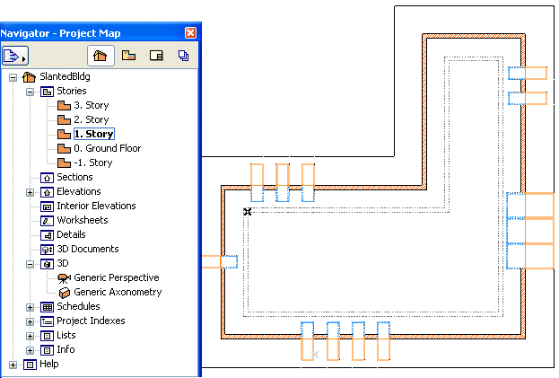Click the -1. Story floor icon

point(64,163)
